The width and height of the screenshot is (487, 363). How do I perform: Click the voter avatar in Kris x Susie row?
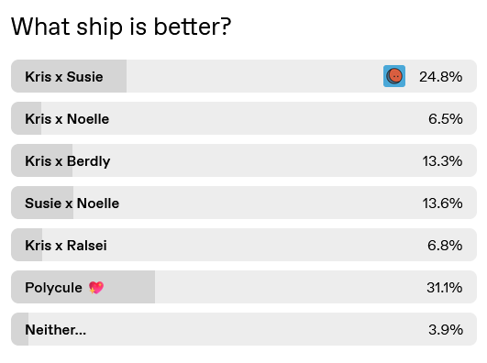(x=394, y=76)
